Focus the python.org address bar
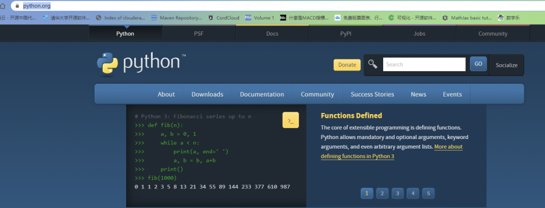The height and width of the screenshot is (208, 545). [x=278, y=6]
